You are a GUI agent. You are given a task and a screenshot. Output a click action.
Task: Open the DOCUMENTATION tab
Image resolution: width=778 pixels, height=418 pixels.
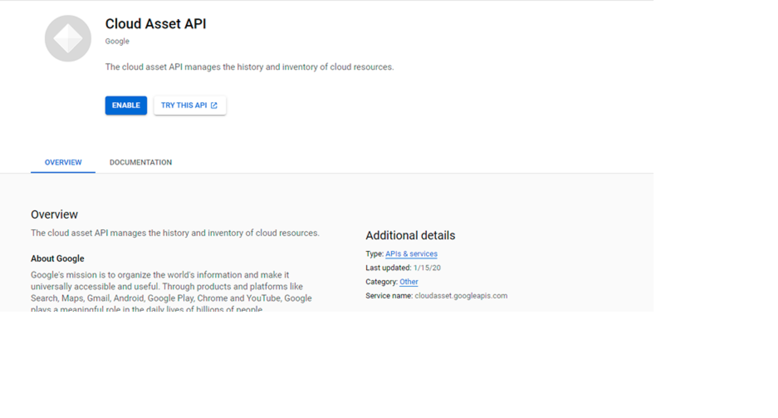(141, 162)
